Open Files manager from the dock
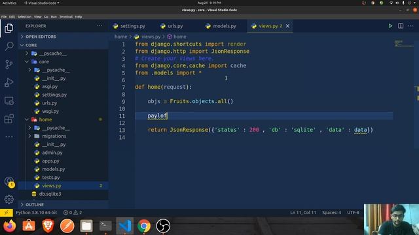419x235 pixels. [x=86, y=226]
